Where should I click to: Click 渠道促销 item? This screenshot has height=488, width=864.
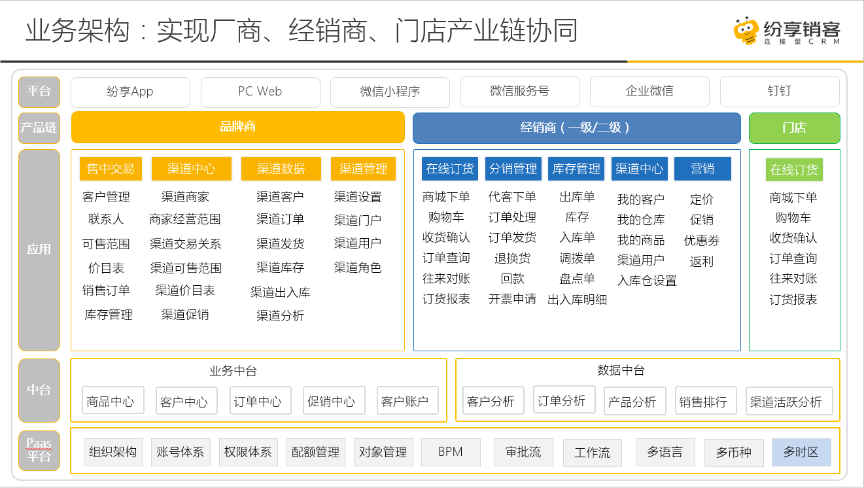186,315
